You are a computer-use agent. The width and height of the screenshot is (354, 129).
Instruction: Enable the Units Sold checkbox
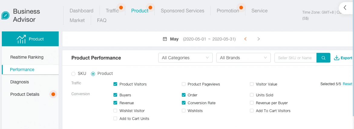252,95
